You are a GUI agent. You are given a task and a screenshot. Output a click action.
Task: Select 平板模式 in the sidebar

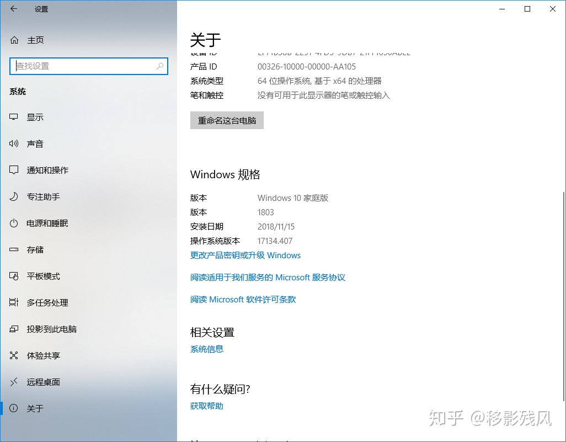(x=44, y=276)
